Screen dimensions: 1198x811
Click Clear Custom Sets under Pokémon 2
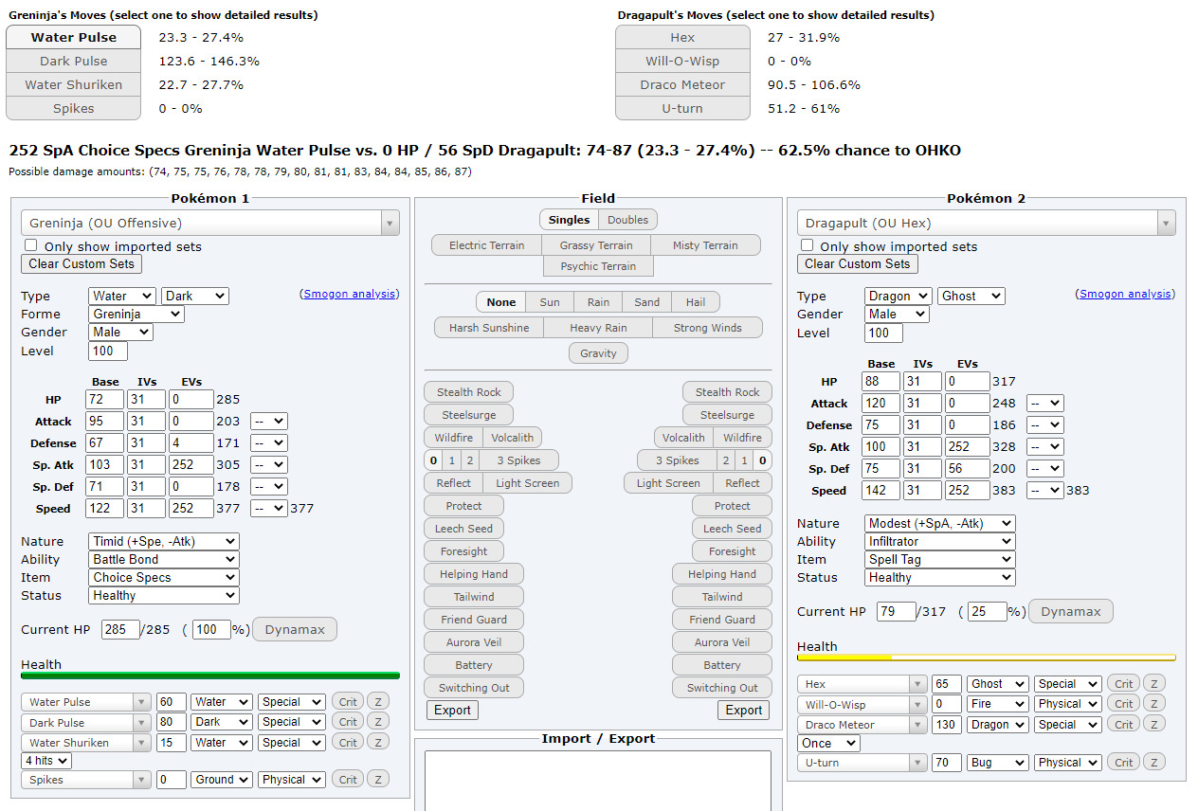point(858,264)
